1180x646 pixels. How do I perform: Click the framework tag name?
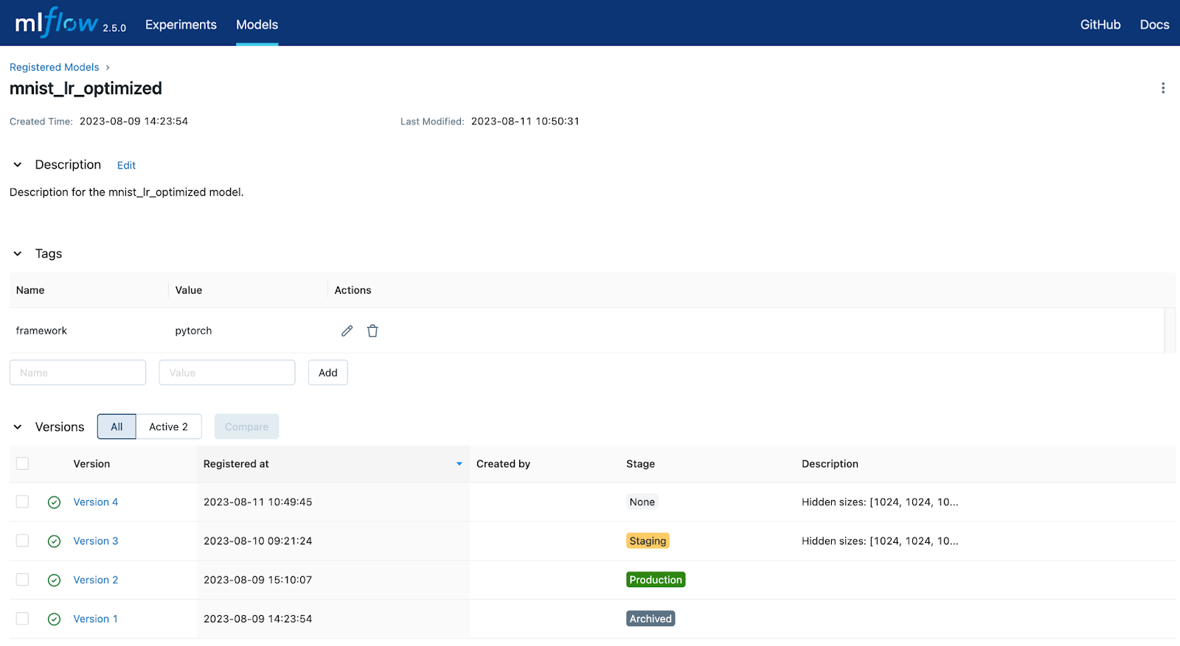[x=41, y=331]
